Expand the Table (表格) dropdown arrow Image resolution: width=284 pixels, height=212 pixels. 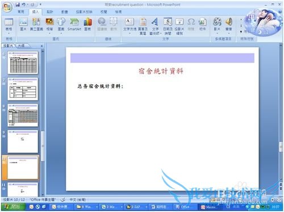click(x=9, y=34)
